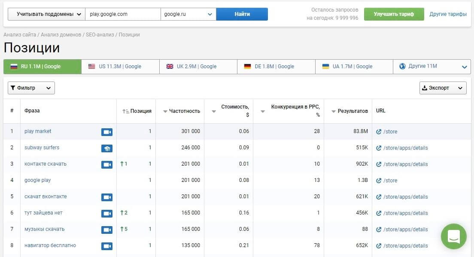The width and height of the screenshot is (474, 257).
Task: Sort by Результатов column arrow
Action: coord(334,112)
